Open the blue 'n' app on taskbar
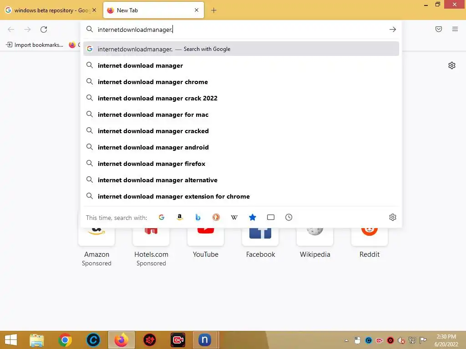The image size is (466, 349). 206,340
